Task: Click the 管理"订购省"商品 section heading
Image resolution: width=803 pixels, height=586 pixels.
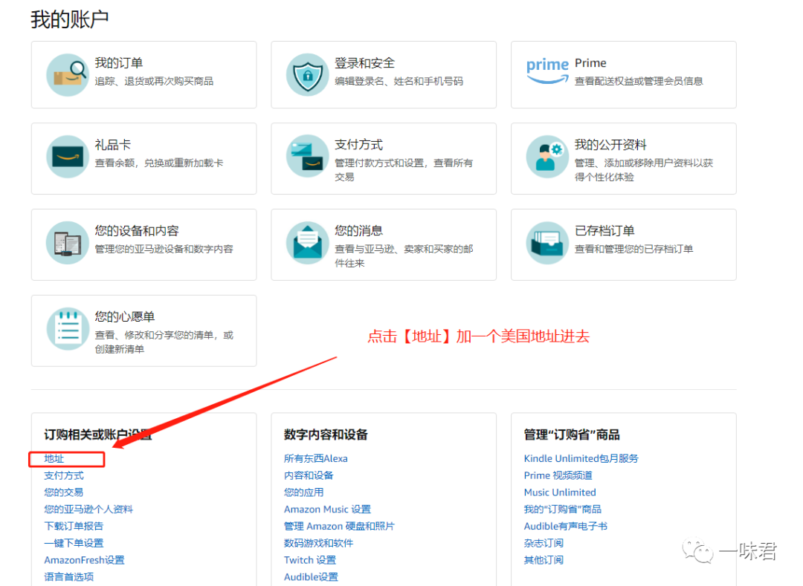Action: click(572, 434)
